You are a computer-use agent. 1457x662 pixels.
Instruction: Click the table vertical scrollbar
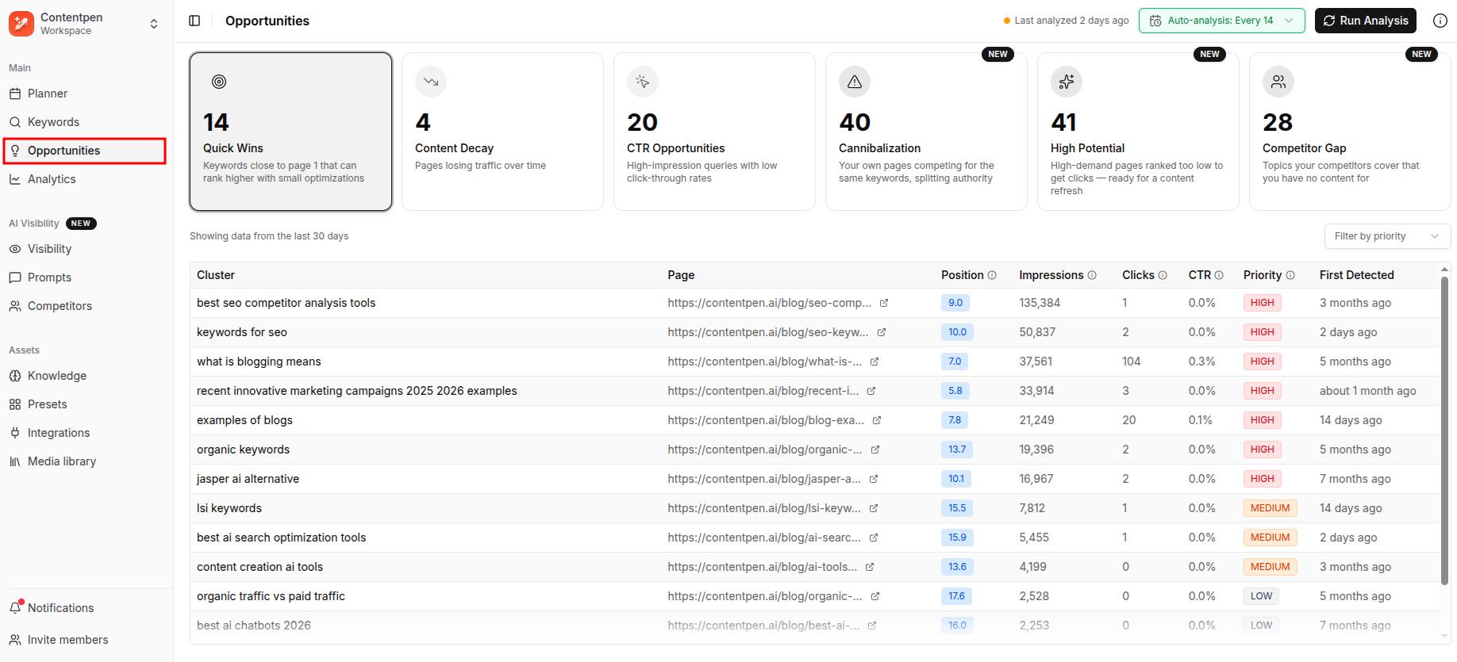[x=1444, y=431]
